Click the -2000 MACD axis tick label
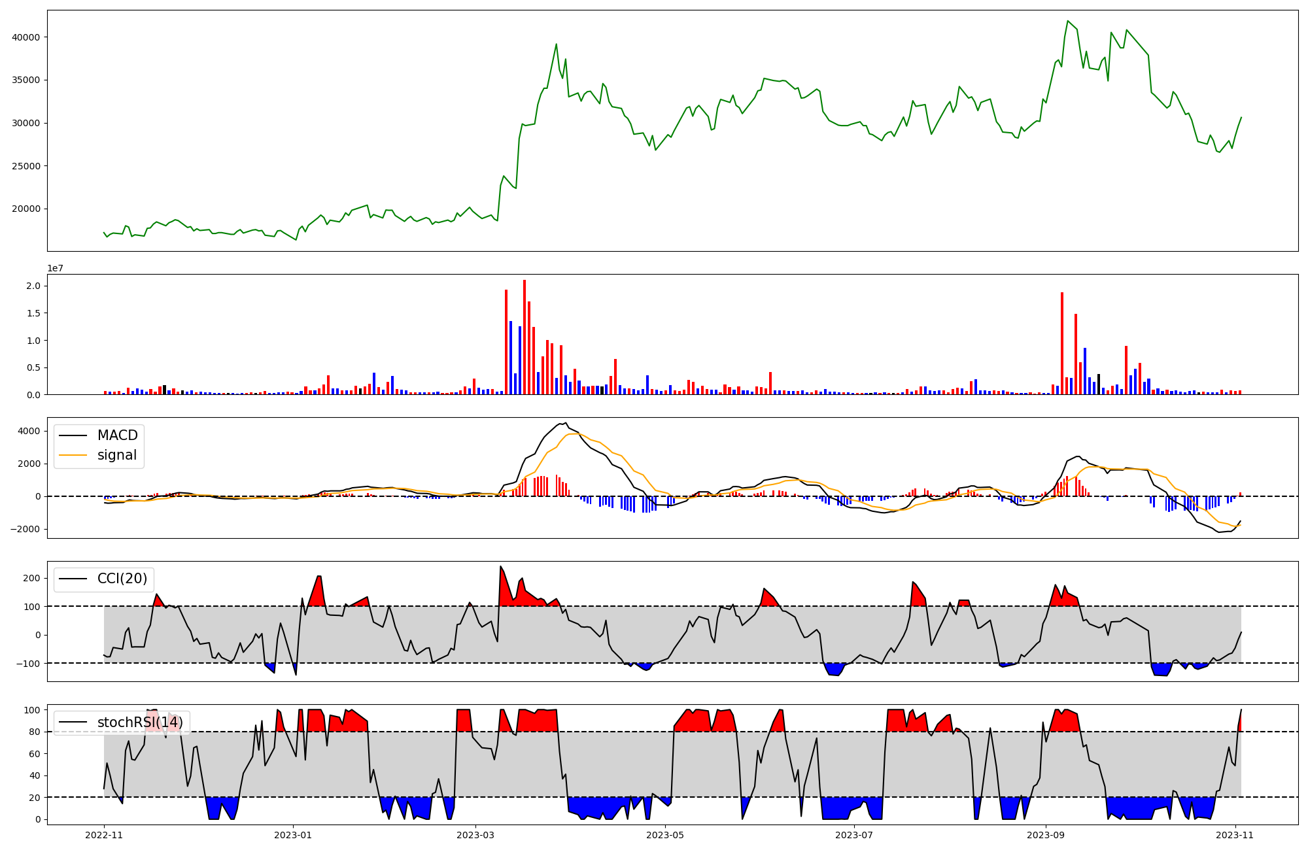The image size is (1308, 850). tap(26, 529)
